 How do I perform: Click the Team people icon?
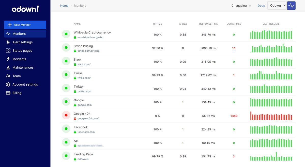pos(8,76)
